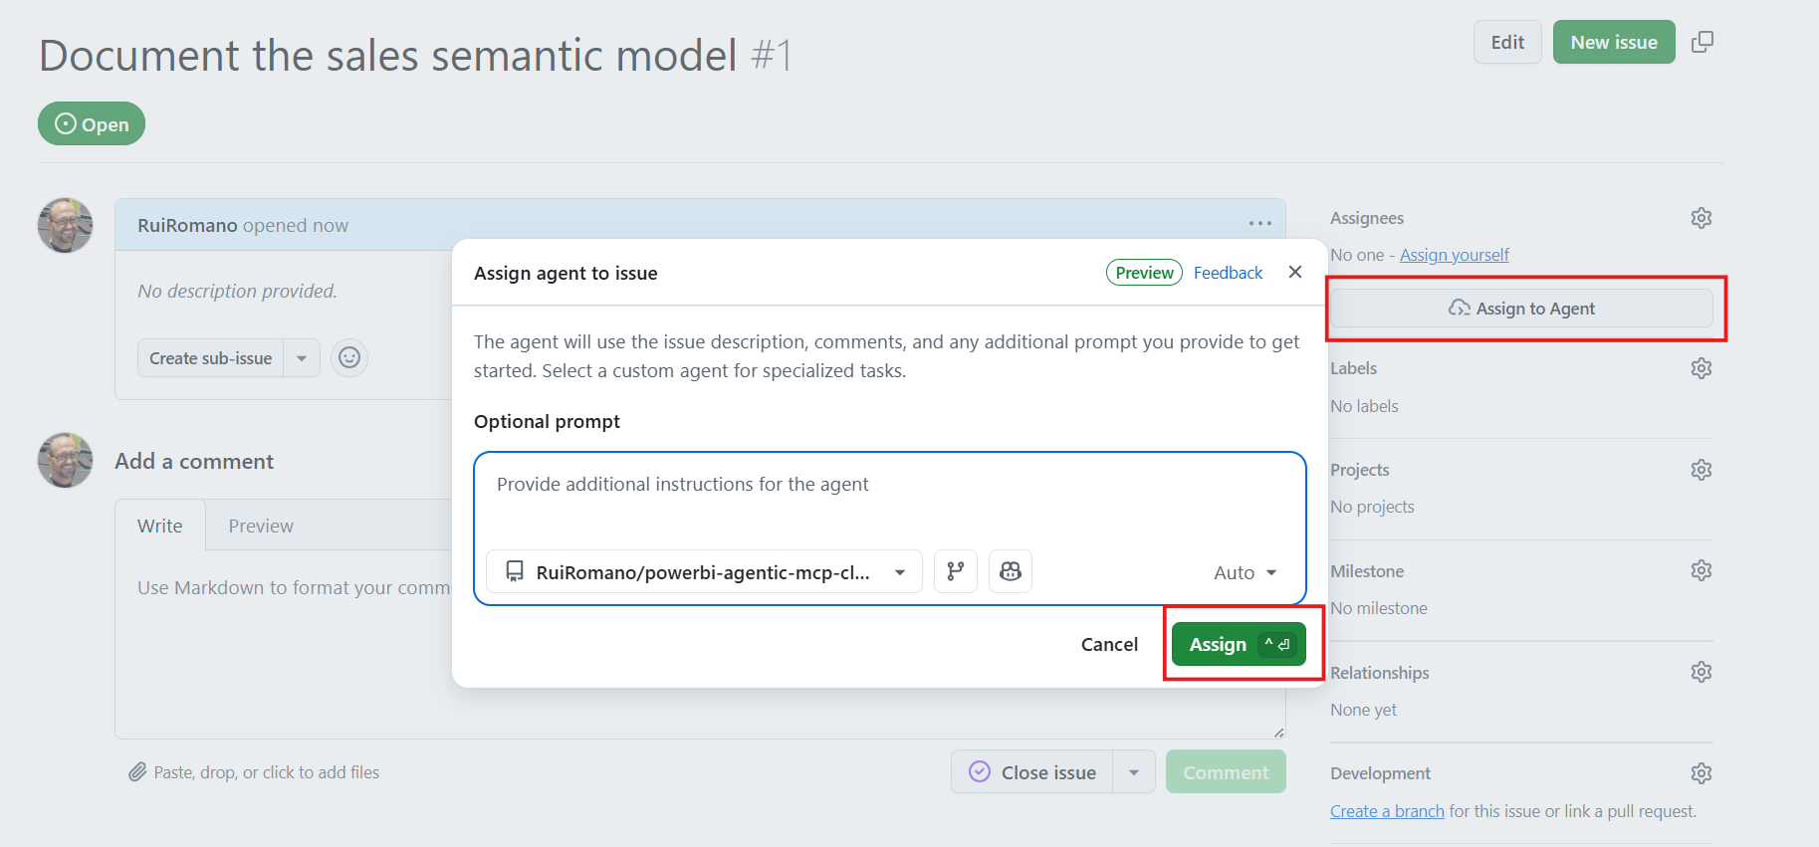The width and height of the screenshot is (1819, 847).
Task: Click the Development heading
Action: (1380, 773)
